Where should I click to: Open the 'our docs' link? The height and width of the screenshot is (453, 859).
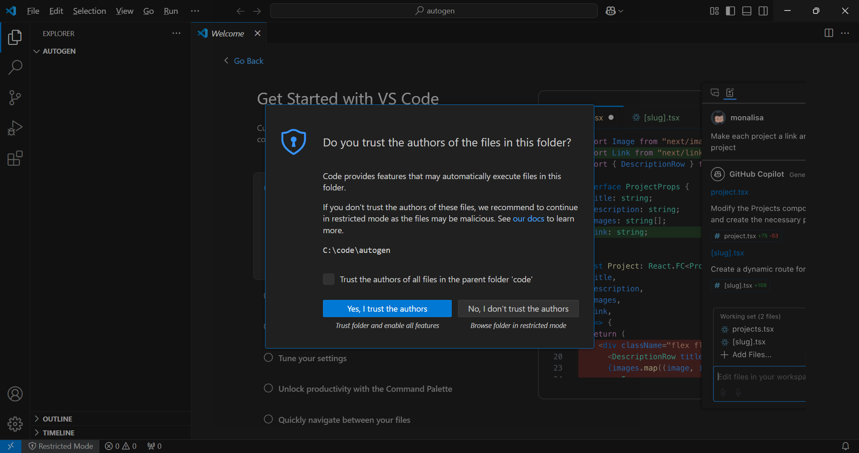(528, 219)
